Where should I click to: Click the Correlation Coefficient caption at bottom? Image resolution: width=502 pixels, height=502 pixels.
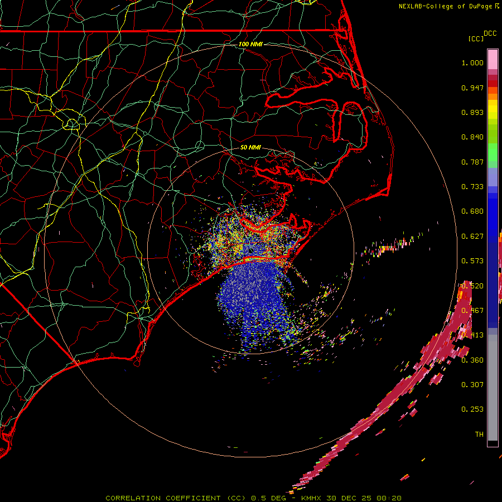[x=253, y=498]
